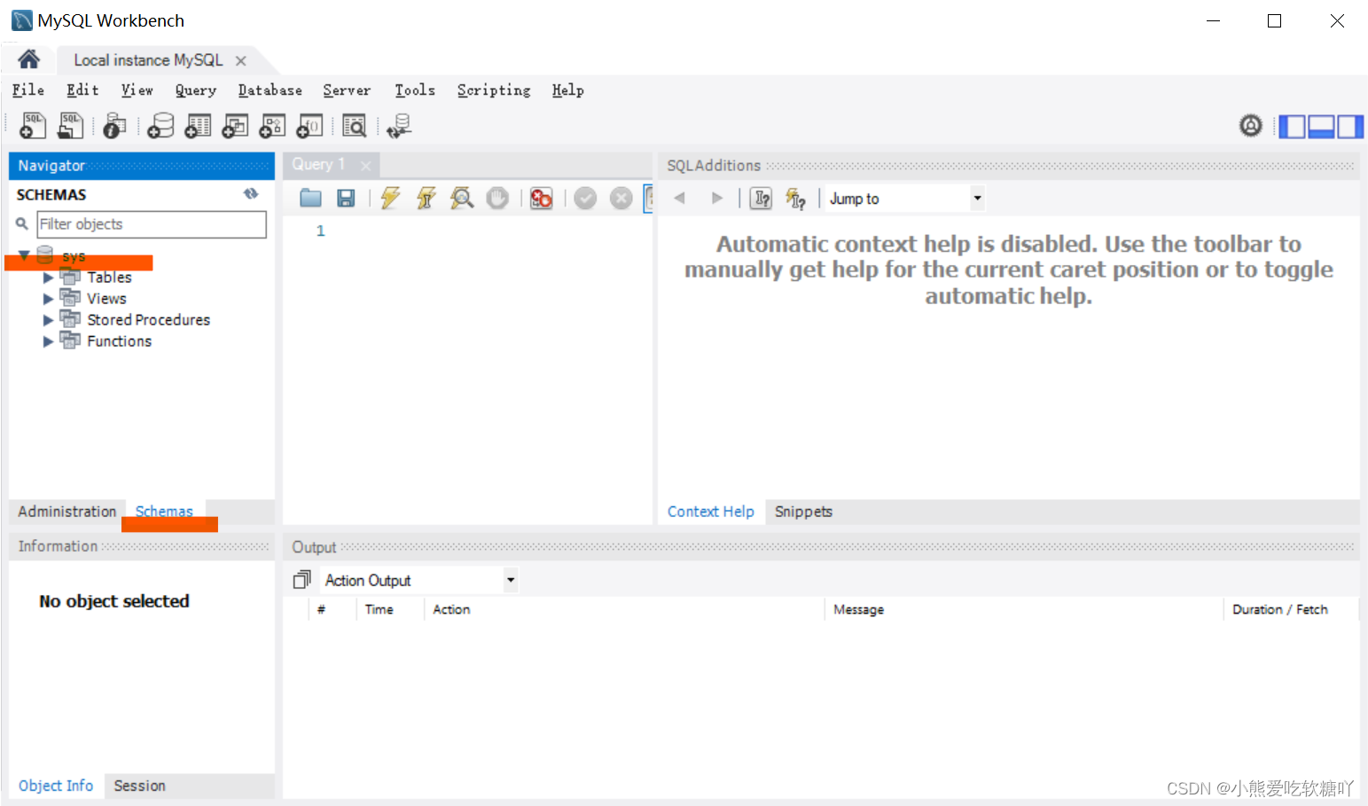The height and width of the screenshot is (806, 1368).
Task: Open the Database menu
Action: (270, 90)
